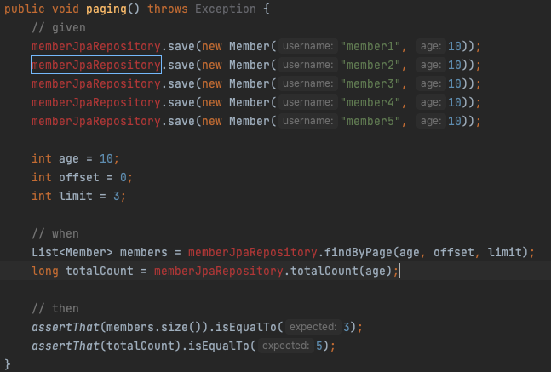Click the "member5" string literal

coord(370,121)
